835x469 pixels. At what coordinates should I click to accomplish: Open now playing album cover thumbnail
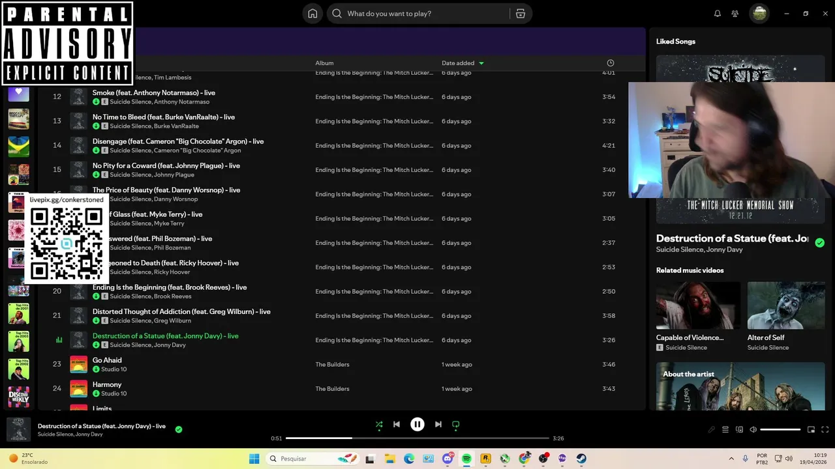coord(18,430)
